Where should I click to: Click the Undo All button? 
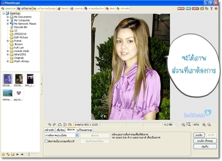click(205, 141)
